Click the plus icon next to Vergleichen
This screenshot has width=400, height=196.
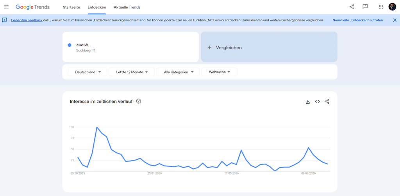pyautogui.click(x=209, y=48)
